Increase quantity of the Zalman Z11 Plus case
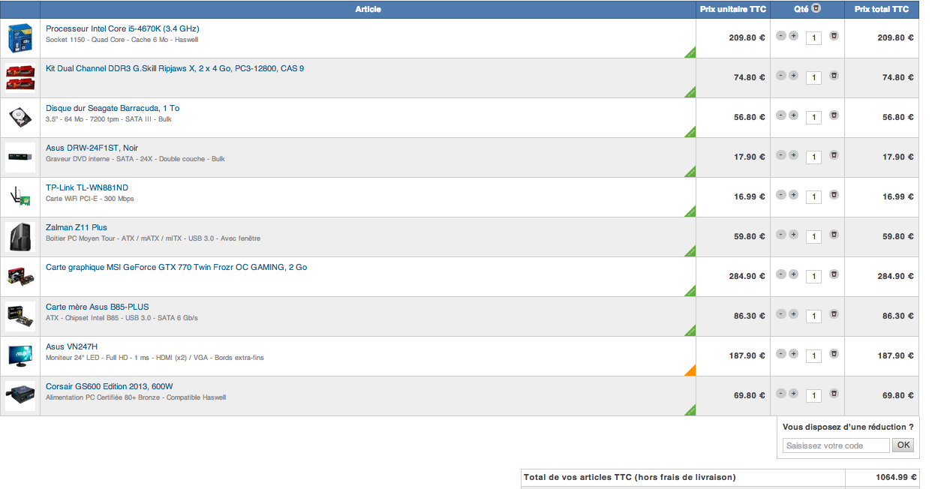The width and height of the screenshot is (947, 489). (x=793, y=234)
